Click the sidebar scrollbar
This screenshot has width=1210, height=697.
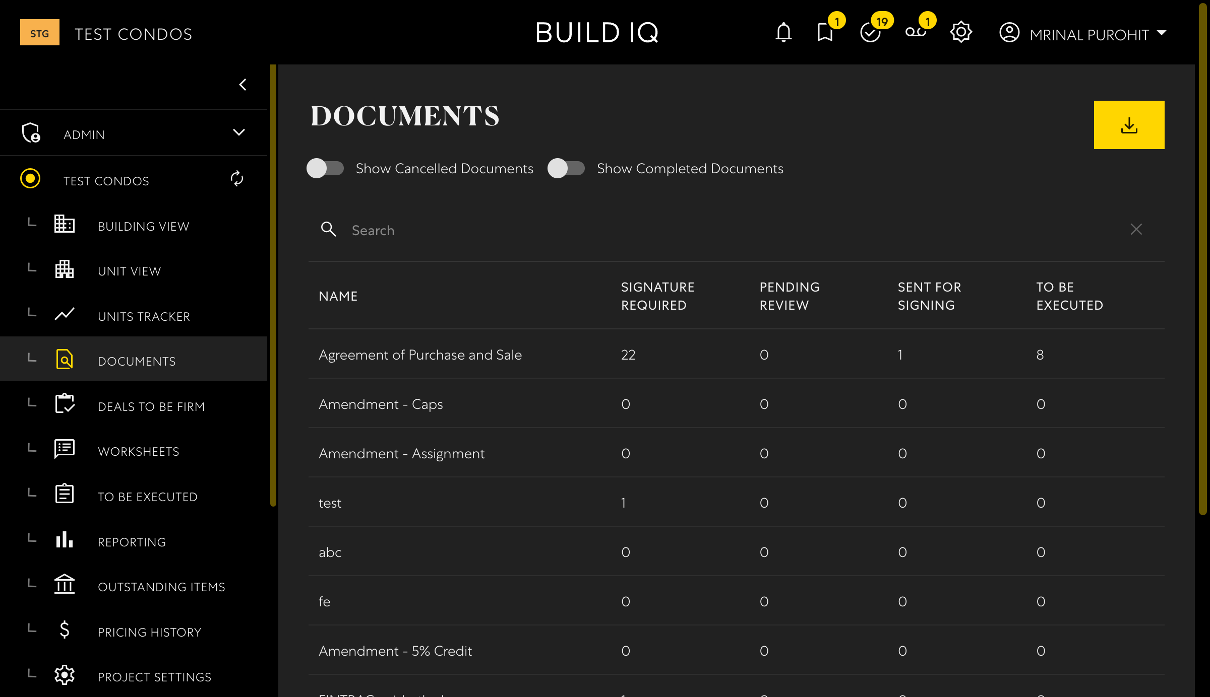pyautogui.click(x=273, y=285)
